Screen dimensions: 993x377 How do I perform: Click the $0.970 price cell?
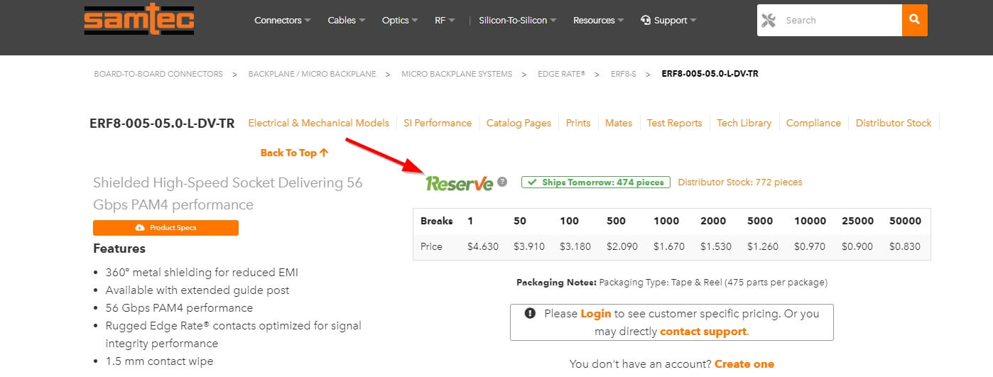point(810,246)
